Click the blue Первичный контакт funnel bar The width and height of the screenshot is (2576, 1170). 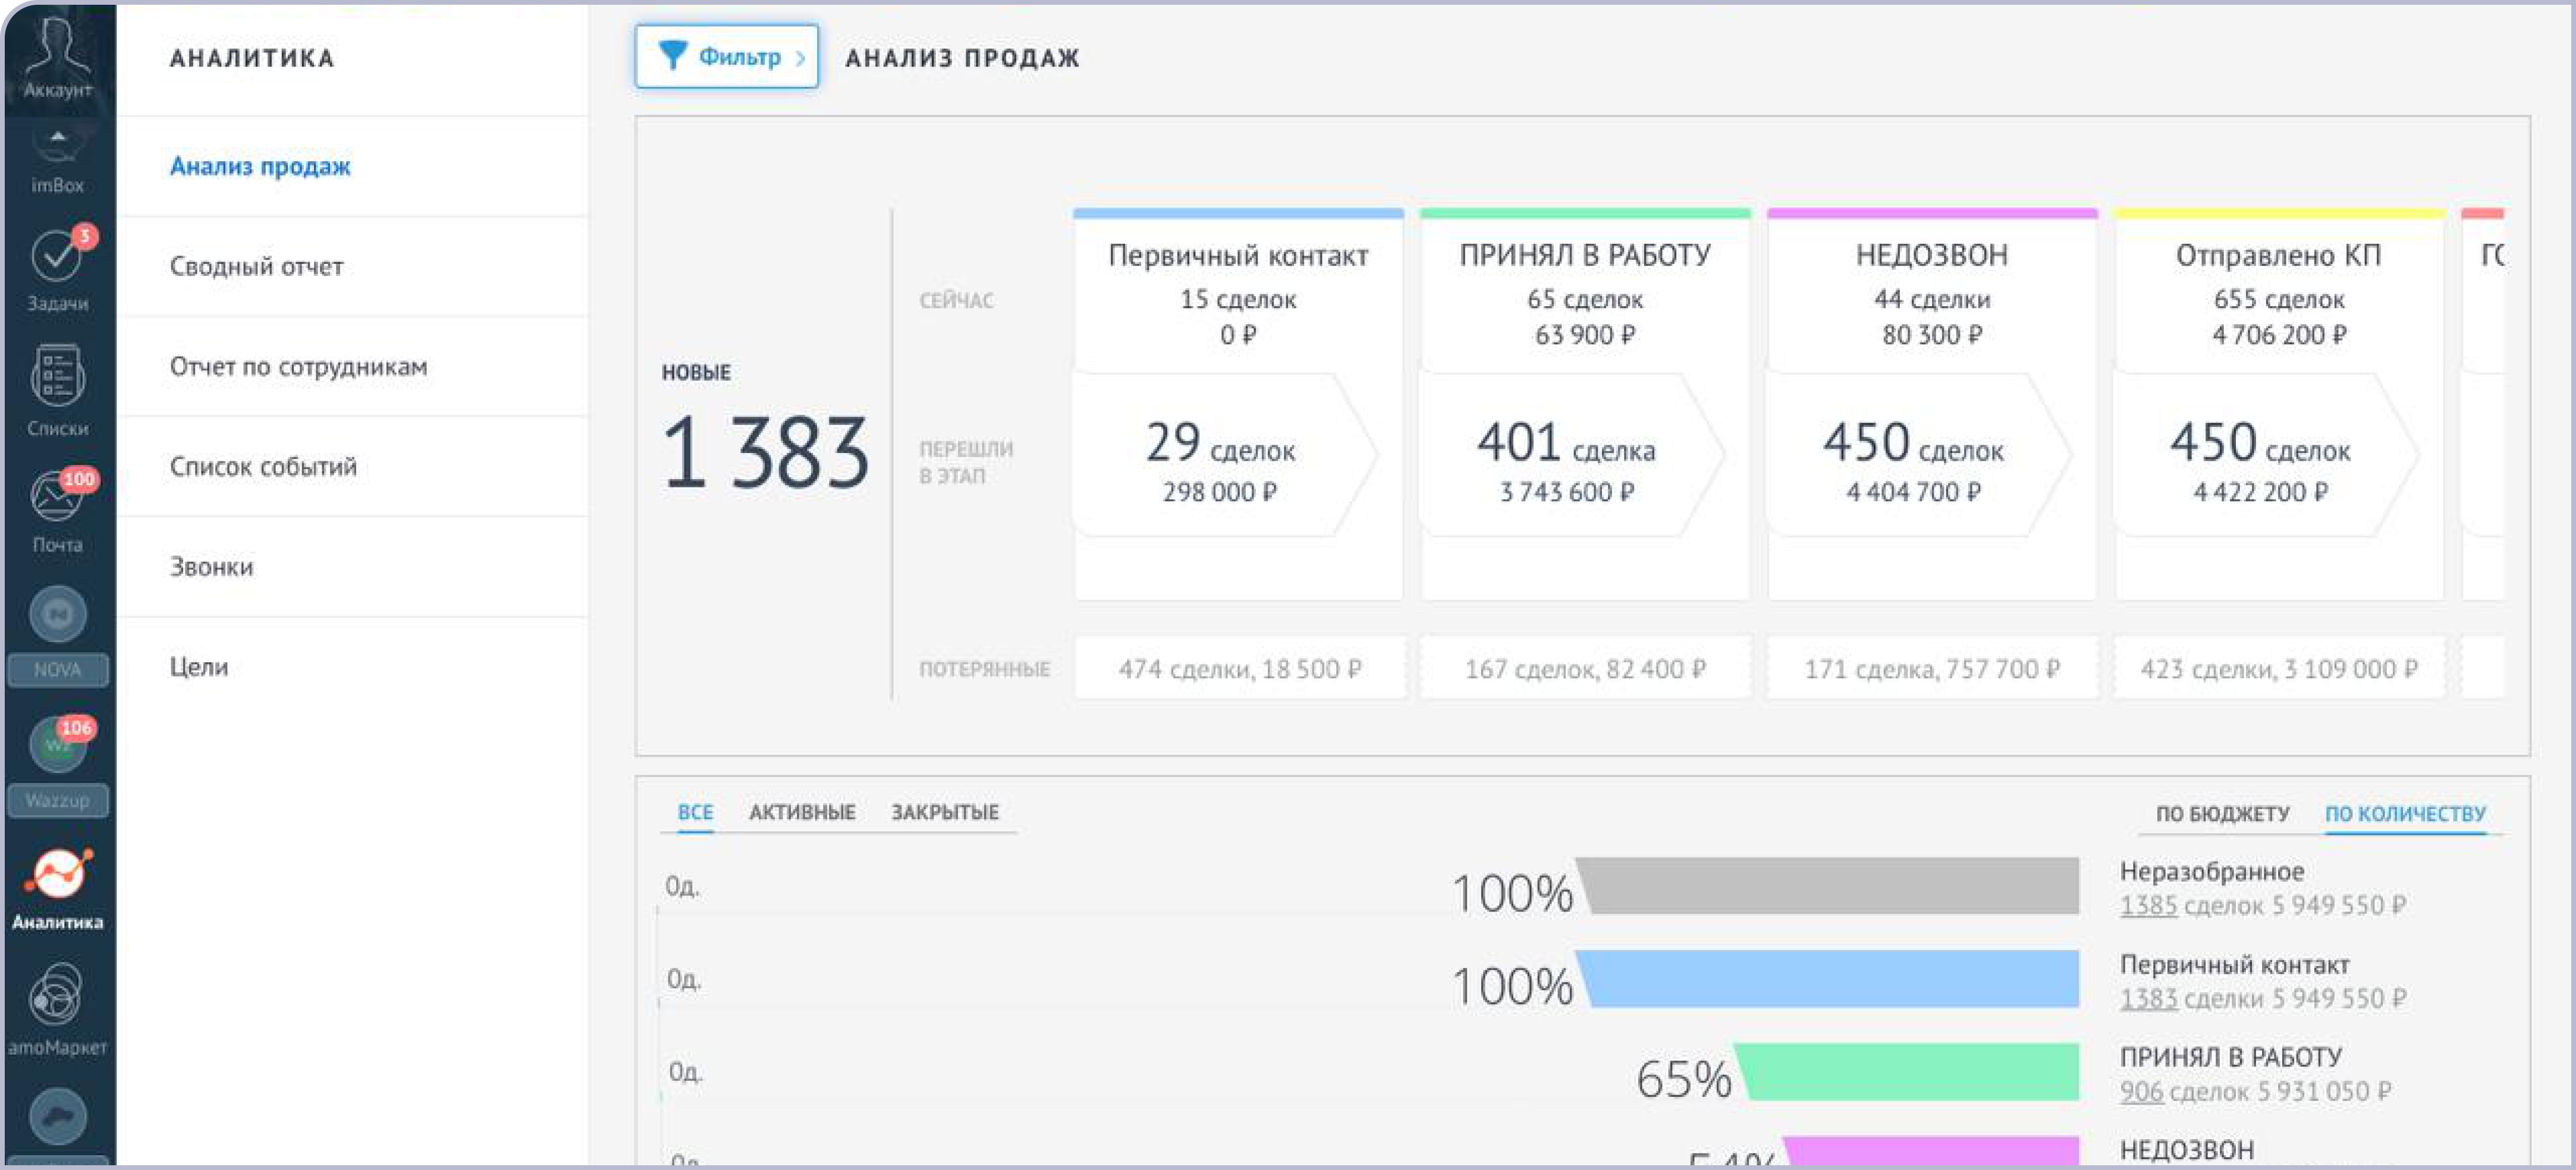click(x=1830, y=979)
